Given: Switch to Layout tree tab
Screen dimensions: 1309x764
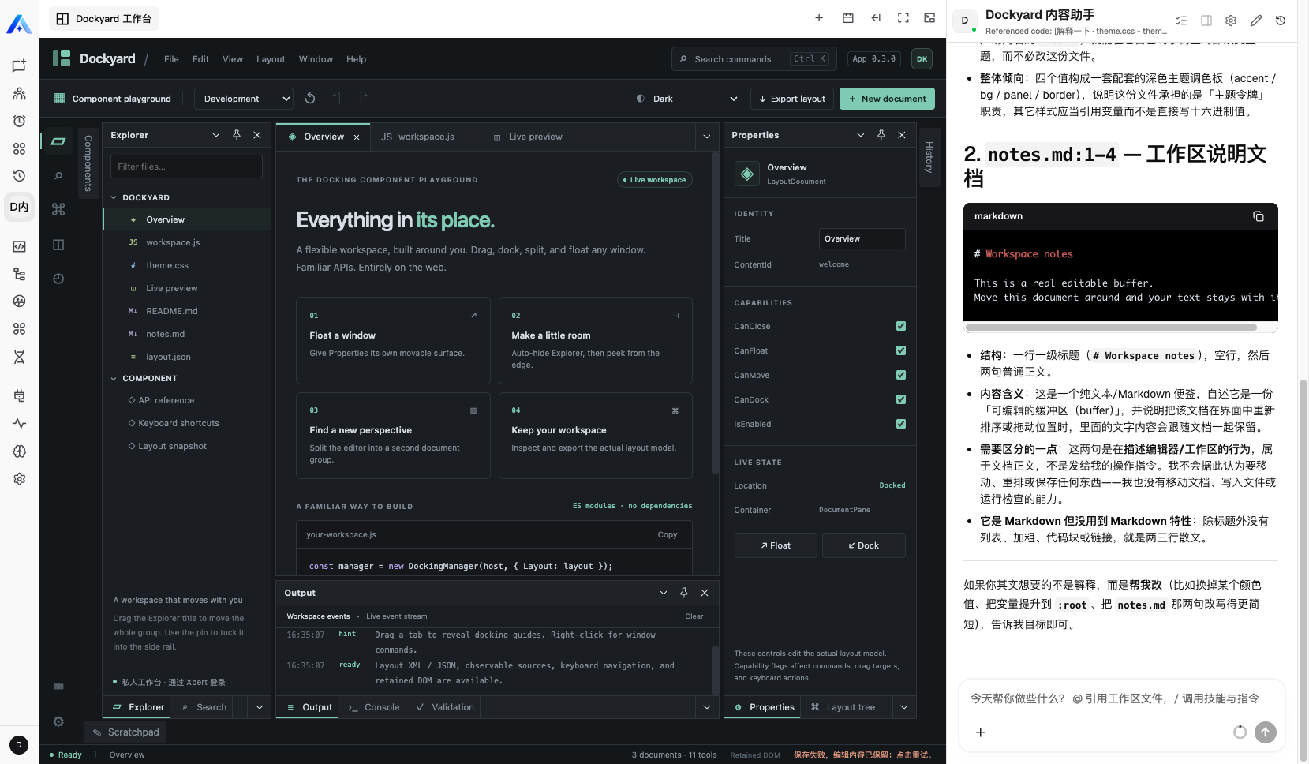Looking at the screenshot, I should (843, 707).
